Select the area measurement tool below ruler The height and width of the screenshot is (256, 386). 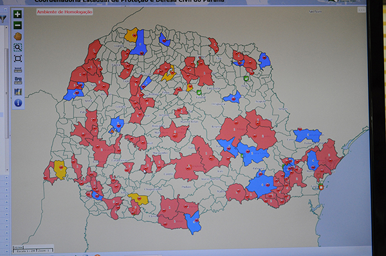click(18, 80)
